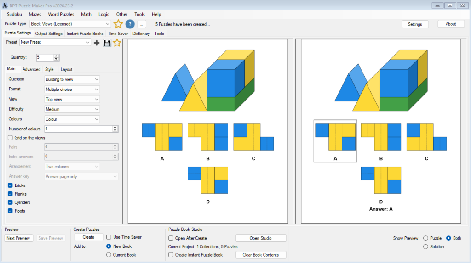Enable Open After Create checkbox
Viewport: 471px width, 263px height.
tap(171, 238)
